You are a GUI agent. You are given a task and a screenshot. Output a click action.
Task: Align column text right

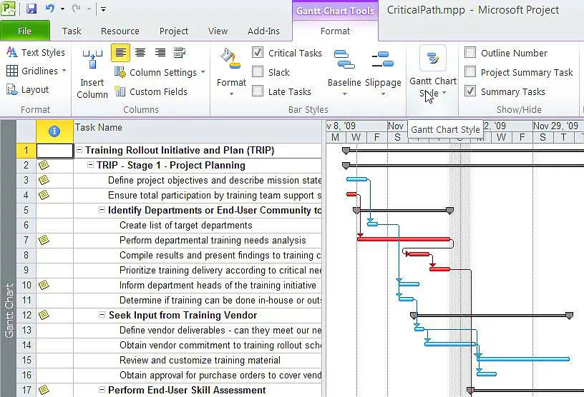[x=160, y=53]
